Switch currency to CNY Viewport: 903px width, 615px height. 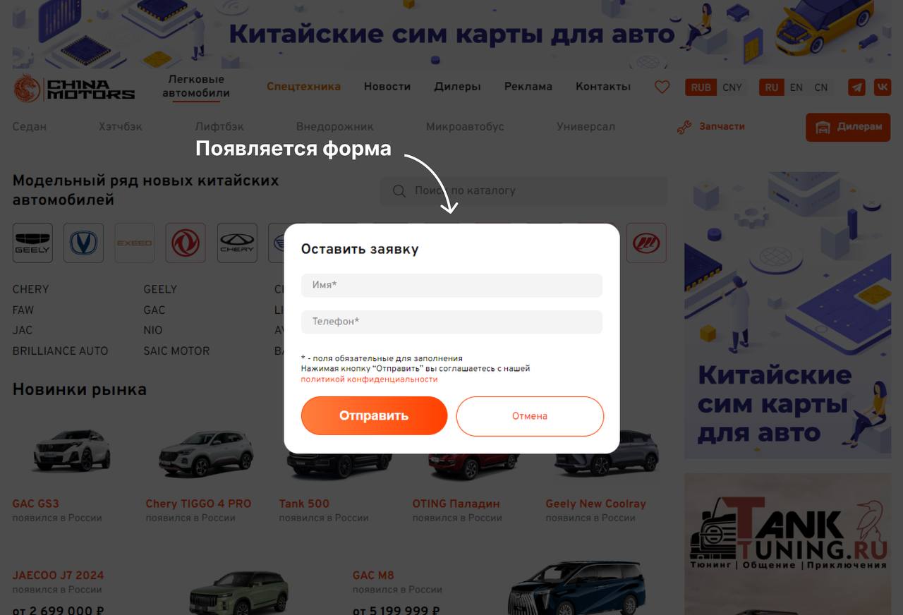[732, 87]
